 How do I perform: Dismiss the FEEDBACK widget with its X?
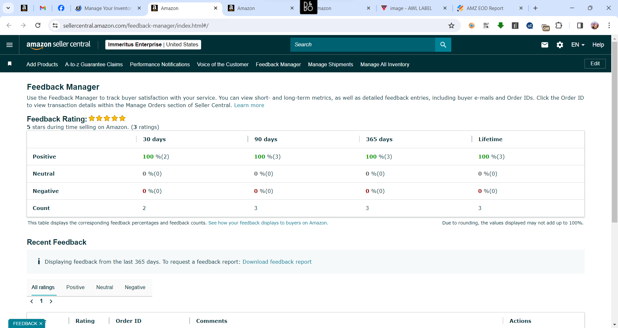coord(41,323)
